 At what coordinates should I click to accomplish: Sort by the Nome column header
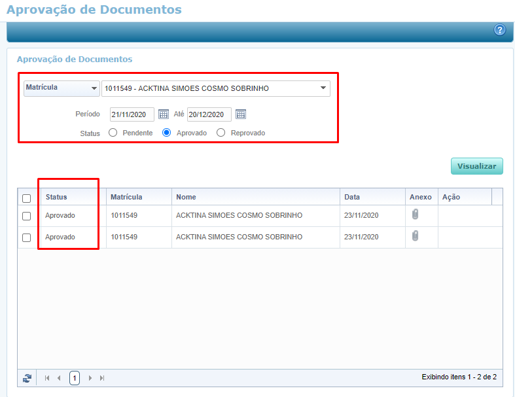point(186,197)
